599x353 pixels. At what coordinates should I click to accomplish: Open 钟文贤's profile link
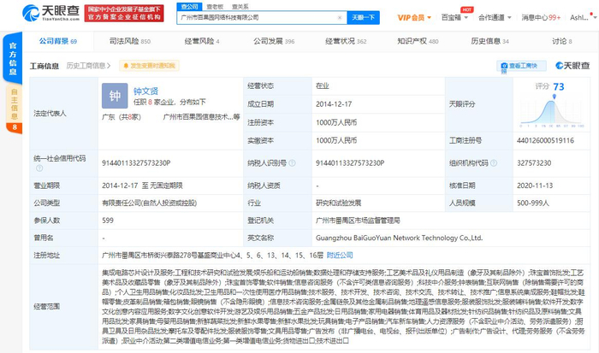click(x=145, y=91)
